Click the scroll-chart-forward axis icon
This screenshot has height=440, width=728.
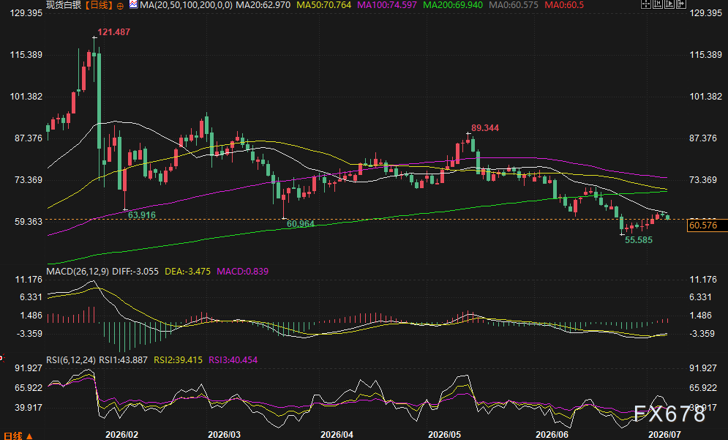coord(669,4)
